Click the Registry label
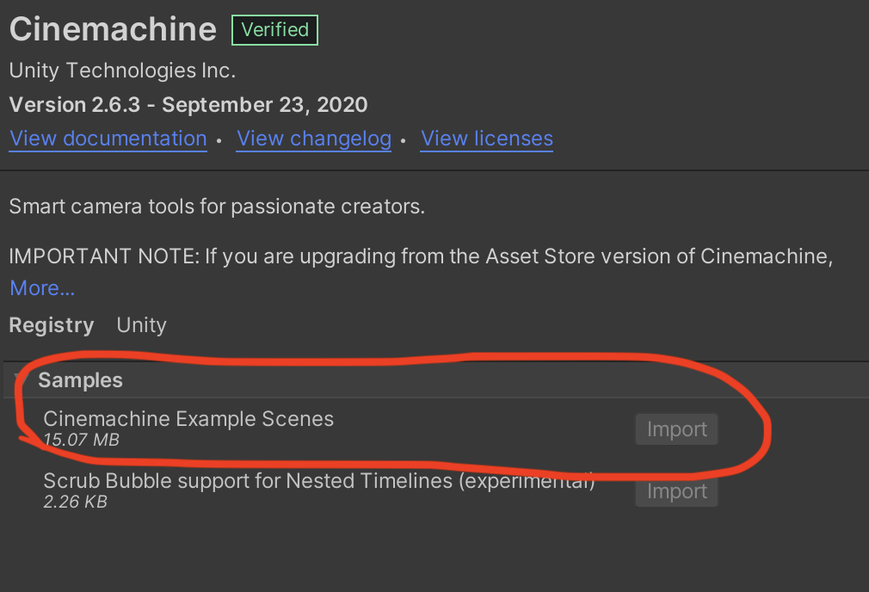This screenshot has width=869, height=592. pyautogui.click(x=51, y=325)
